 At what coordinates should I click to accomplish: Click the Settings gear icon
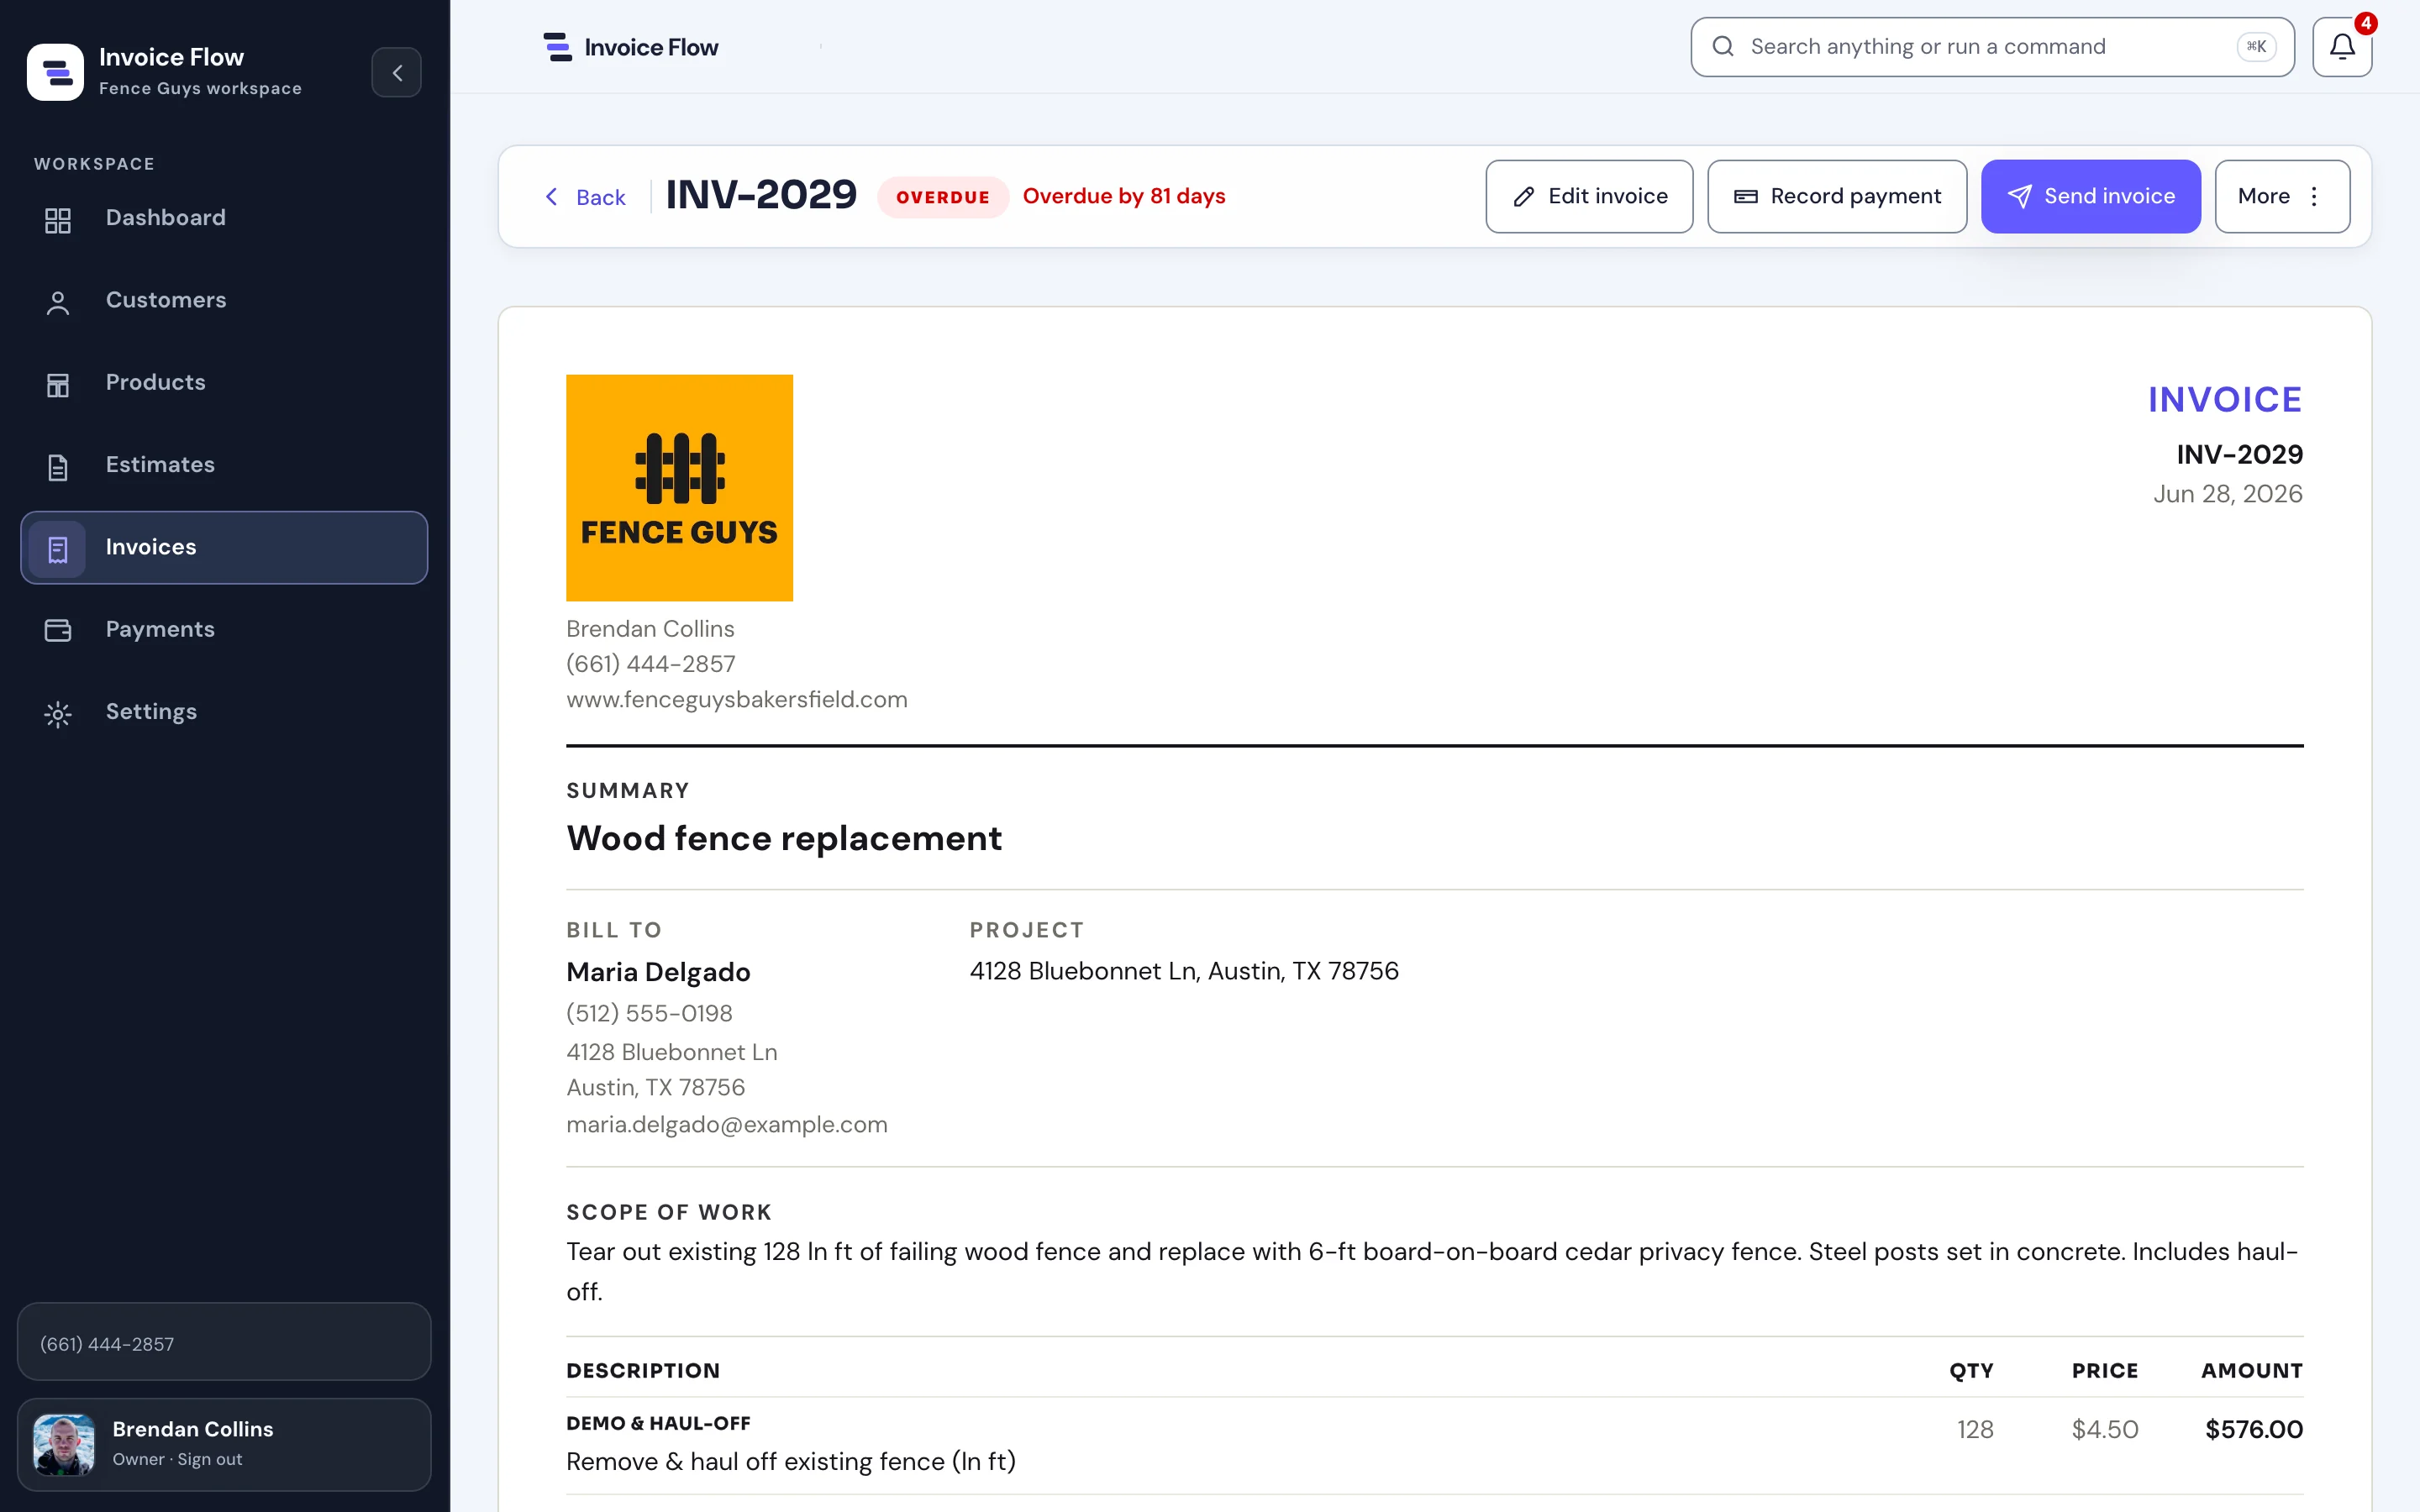pos(58,714)
